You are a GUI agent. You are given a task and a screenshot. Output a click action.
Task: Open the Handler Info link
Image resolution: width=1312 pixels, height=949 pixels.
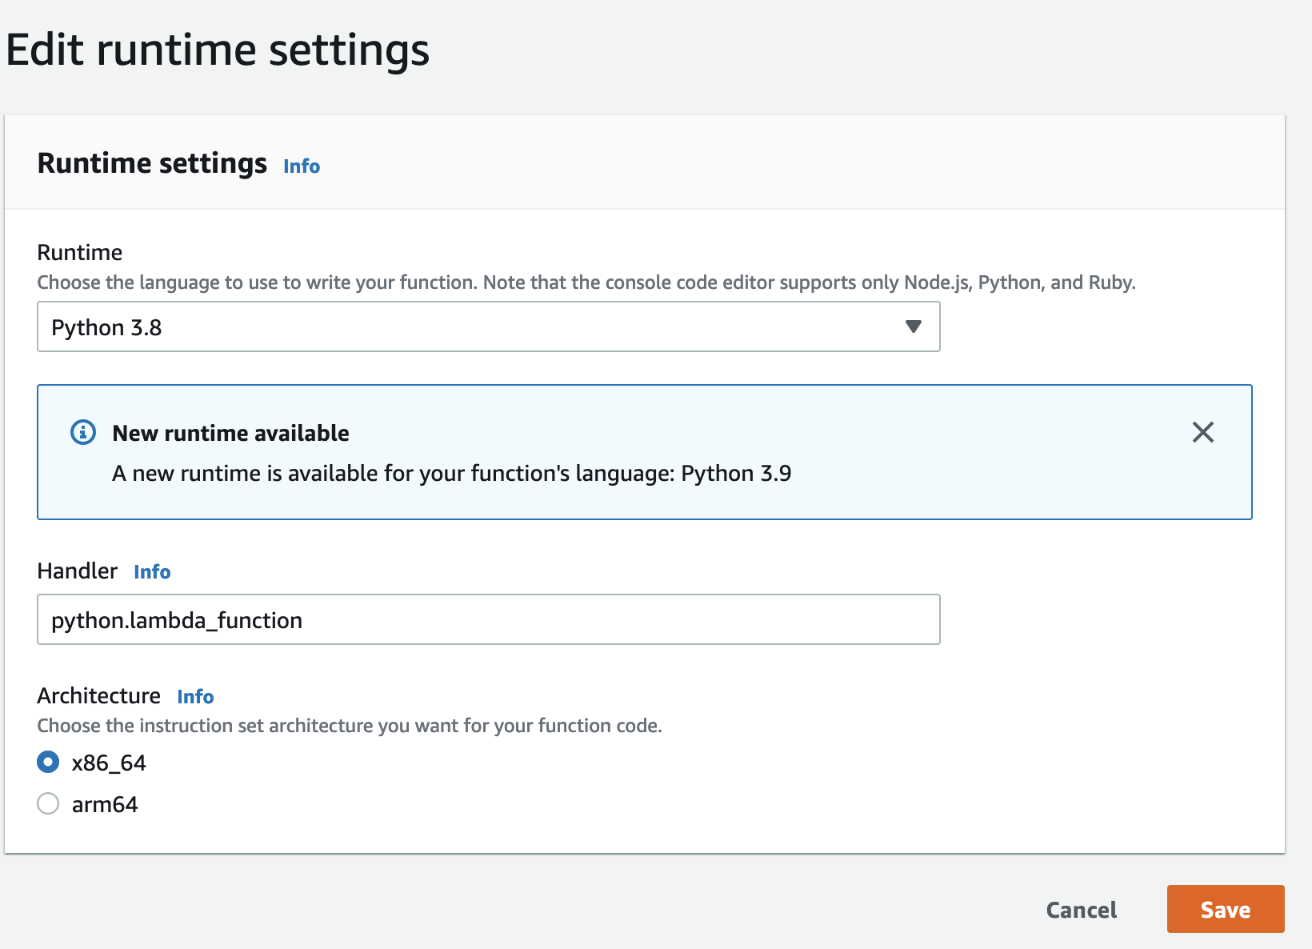pyautogui.click(x=152, y=571)
